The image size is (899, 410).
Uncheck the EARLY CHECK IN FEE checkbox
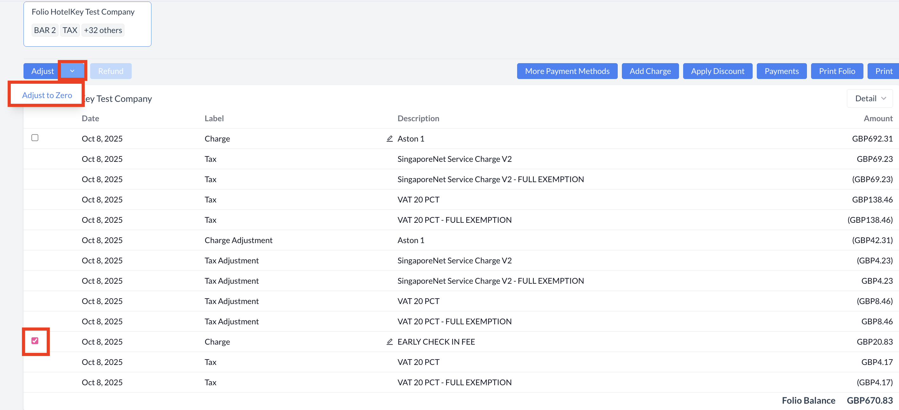click(x=35, y=341)
